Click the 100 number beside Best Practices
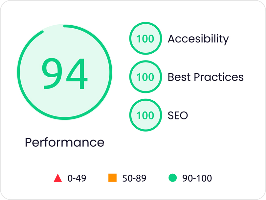This screenshot has height=200, width=266. point(145,77)
